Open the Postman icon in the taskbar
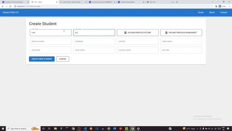Image resolution: width=232 pixels, height=131 pixels. (91, 128)
